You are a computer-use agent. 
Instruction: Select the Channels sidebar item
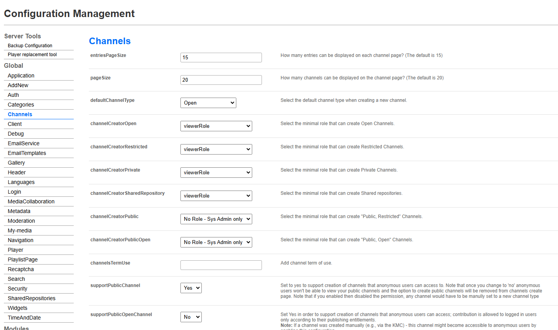(20, 114)
